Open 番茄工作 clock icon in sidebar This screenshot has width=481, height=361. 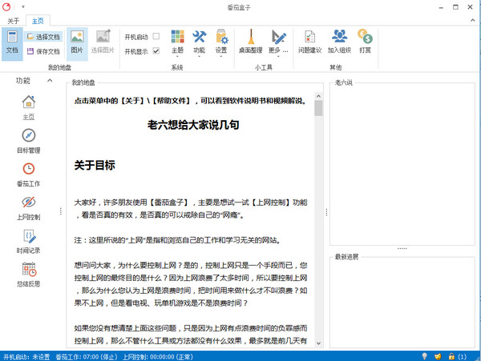(29, 174)
